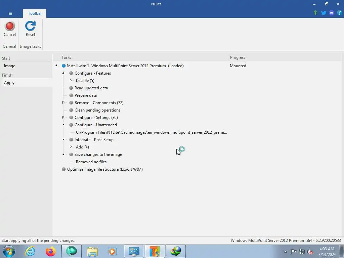Viewport: 344px width, 258px height.
Task: Open the hamburger menu
Action: 10,13
